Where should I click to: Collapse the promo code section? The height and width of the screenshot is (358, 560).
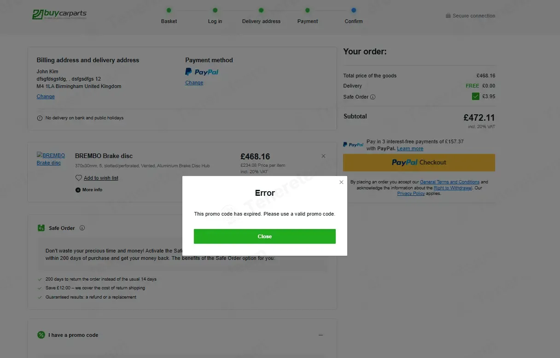point(321,335)
